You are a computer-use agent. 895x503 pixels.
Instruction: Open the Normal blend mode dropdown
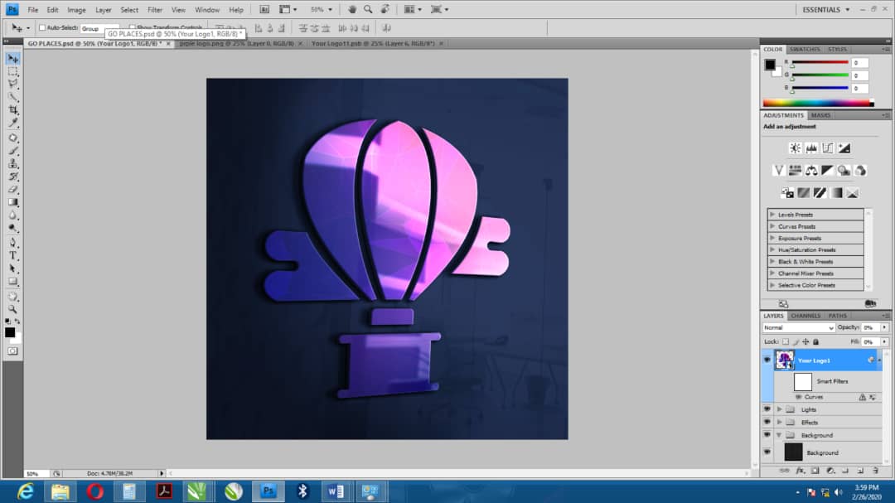798,328
